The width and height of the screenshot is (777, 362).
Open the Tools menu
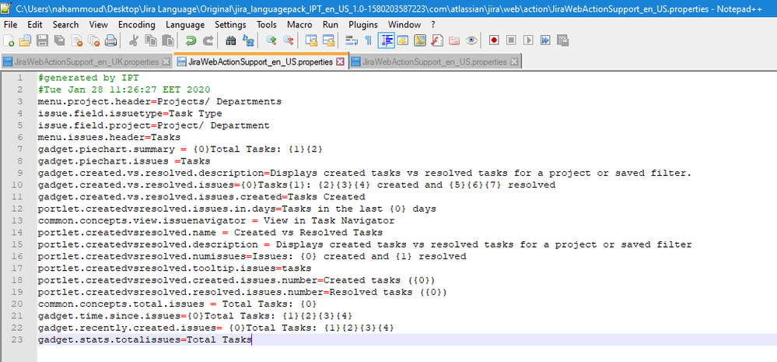(267, 24)
